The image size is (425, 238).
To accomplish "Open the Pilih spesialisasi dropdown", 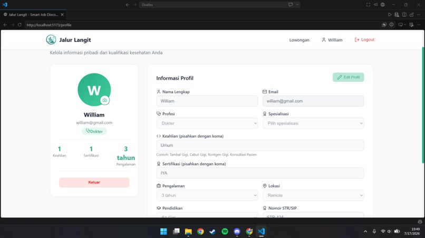I will pyautogui.click(x=313, y=123).
